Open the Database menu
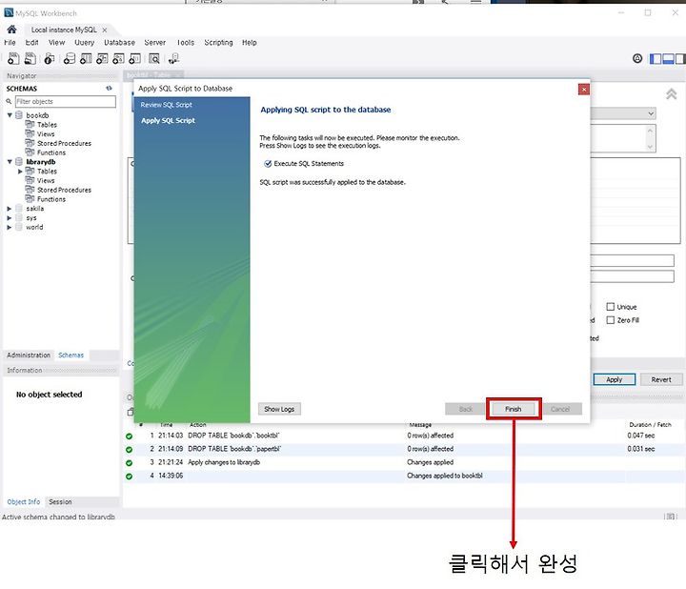The width and height of the screenshot is (686, 589). (x=119, y=43)
